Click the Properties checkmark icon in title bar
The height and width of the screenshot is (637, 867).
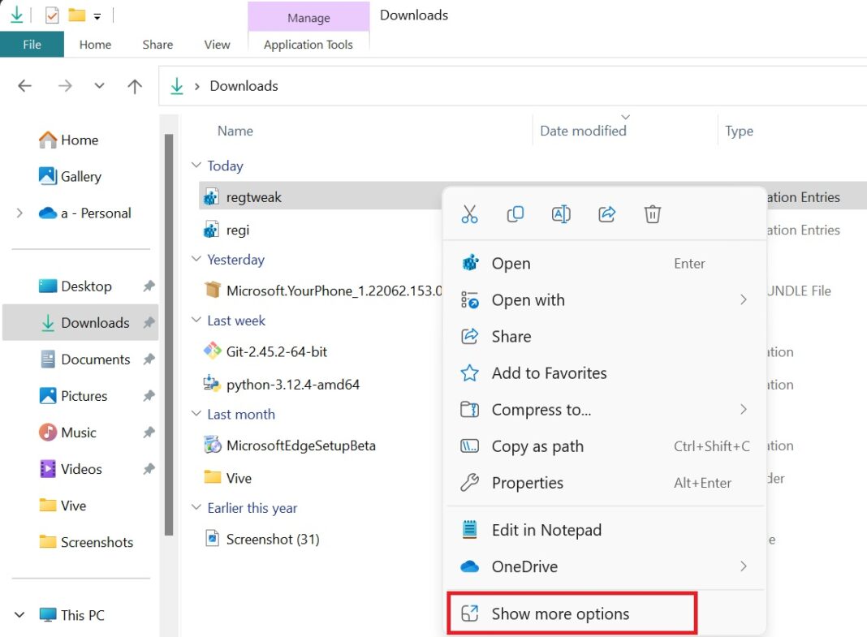click(52, 15)
